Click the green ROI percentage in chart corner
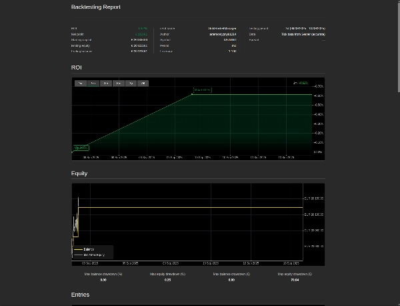 [x=303, y=83]
